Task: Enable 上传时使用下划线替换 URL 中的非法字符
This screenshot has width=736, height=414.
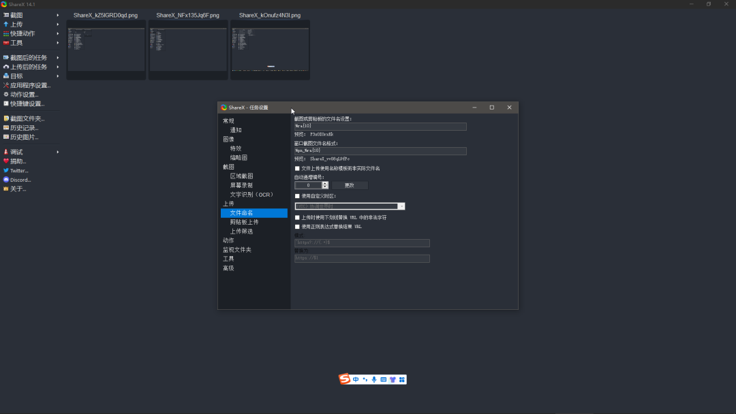Action: click(x=297, y=217)
